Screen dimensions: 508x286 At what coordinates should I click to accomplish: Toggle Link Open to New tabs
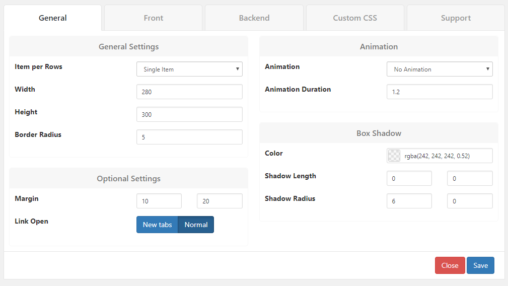(x=157, y=225)
